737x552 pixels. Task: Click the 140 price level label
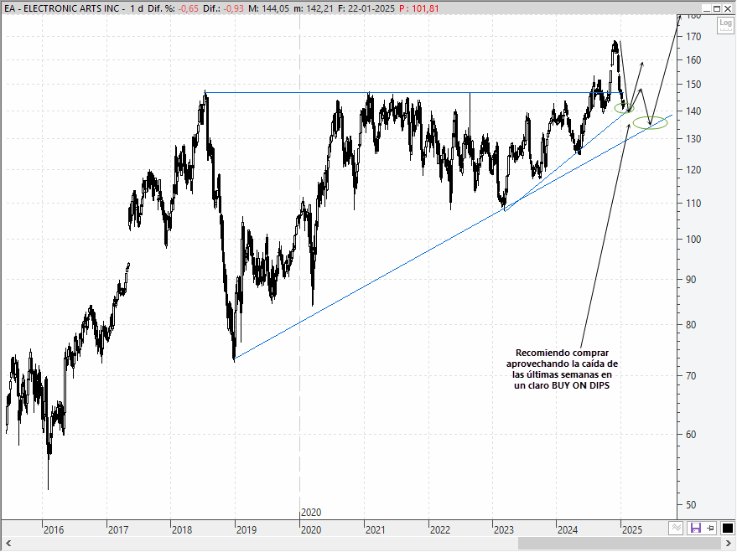point(693,111)
